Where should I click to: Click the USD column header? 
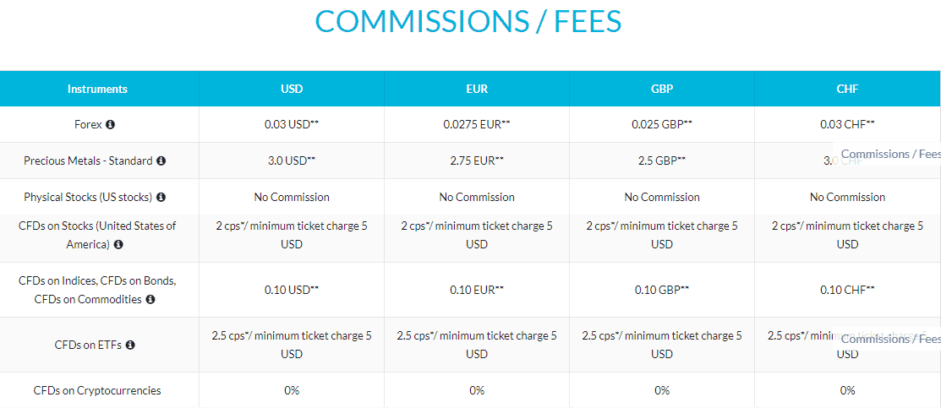292,89
